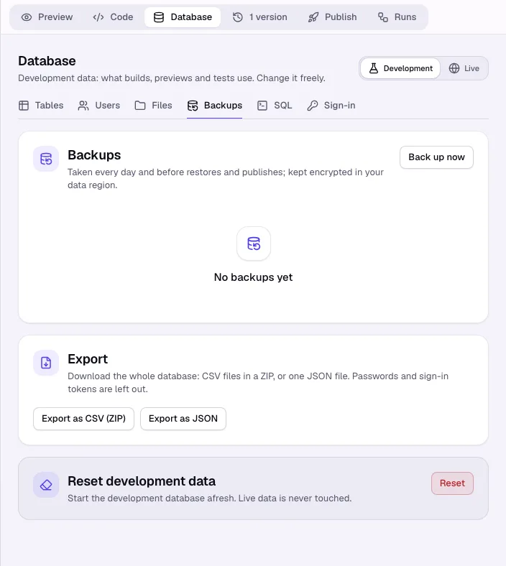Viewport: 506px width, 566px height.
Task: Click the people icon beside Users
Action: click(x=83, y=106)
